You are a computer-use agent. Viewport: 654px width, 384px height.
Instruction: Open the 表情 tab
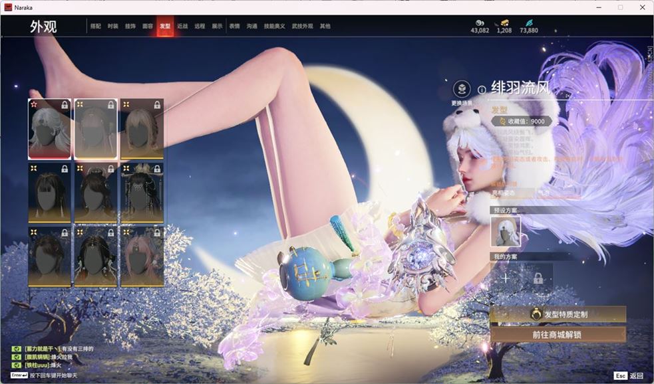click(x=234, y=26)
